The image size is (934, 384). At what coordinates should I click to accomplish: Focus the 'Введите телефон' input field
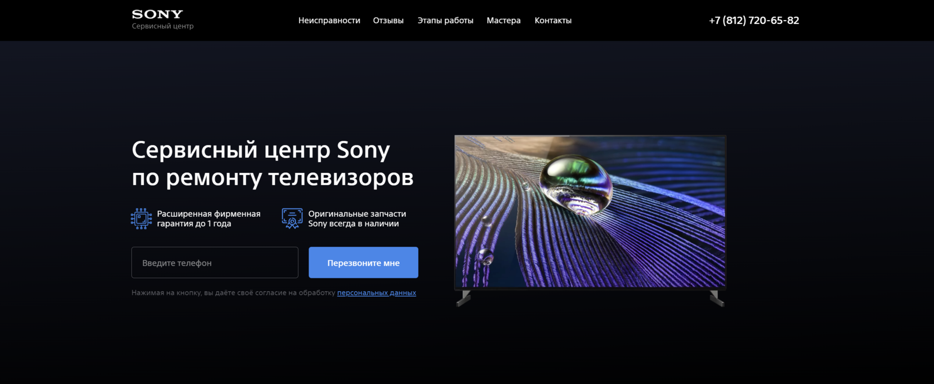point(215,262)
